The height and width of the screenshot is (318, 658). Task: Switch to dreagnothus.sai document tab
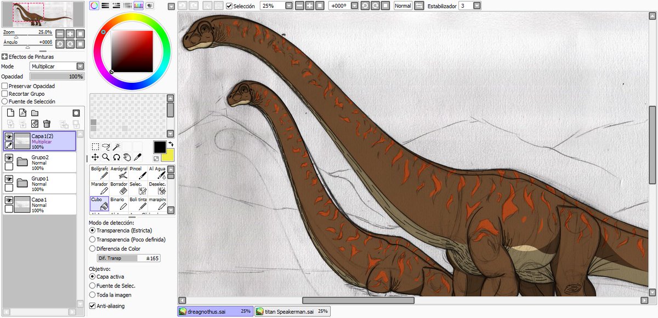[x=215, y=311]
